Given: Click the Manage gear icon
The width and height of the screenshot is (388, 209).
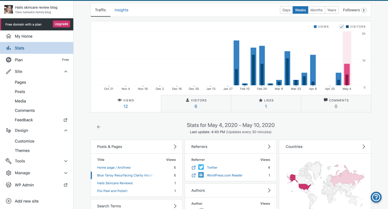Looking at the screenshot, I should click(9, 173).
